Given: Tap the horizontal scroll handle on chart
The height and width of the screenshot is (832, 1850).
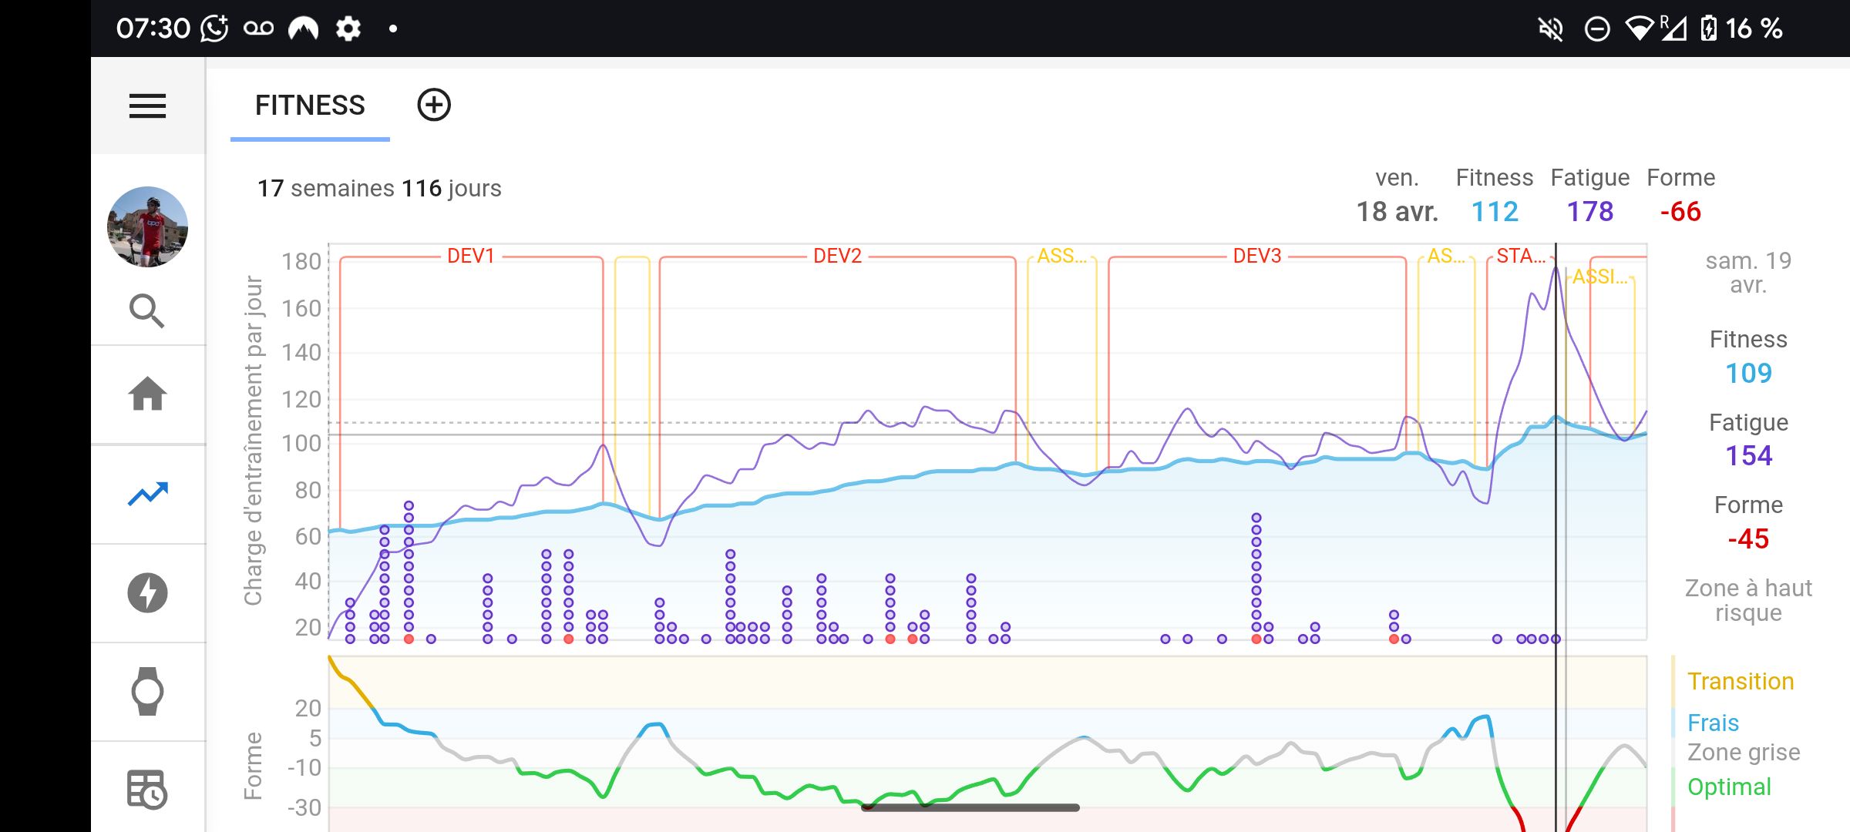Looking at the screenshot, I should [970, 807].
